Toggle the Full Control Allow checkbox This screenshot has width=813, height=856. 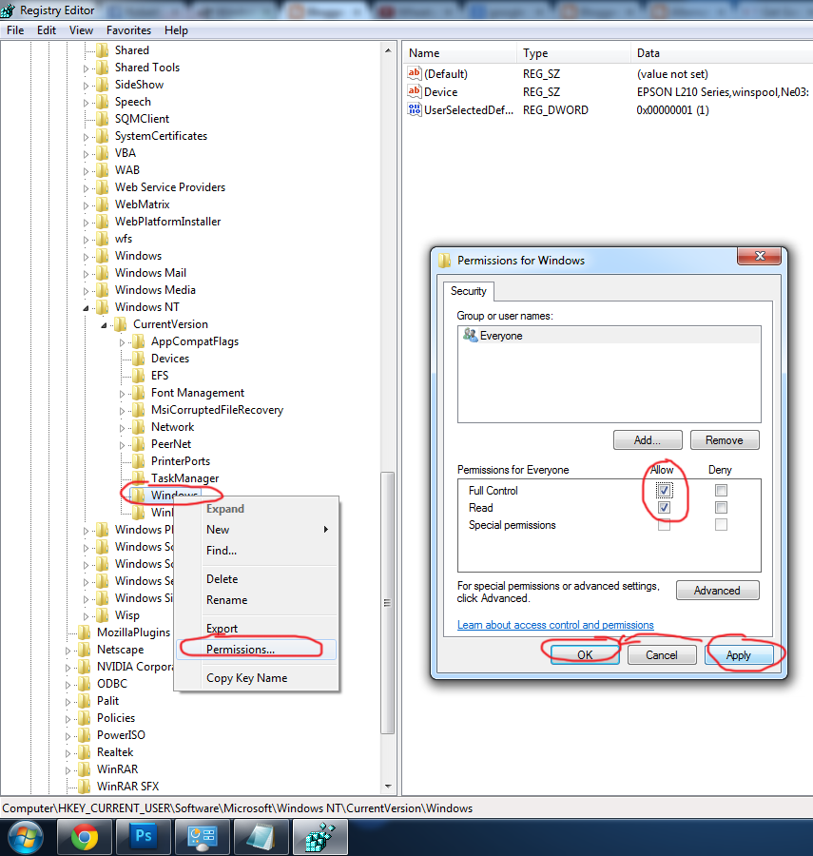click(664, 491)
